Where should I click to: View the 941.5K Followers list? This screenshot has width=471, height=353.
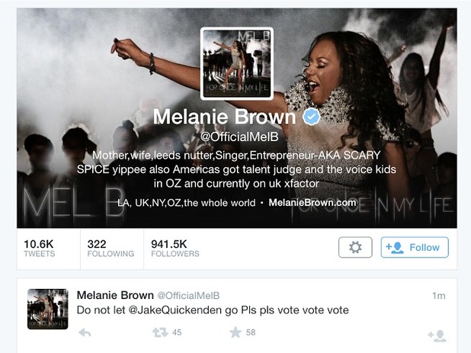pos(175,249)
